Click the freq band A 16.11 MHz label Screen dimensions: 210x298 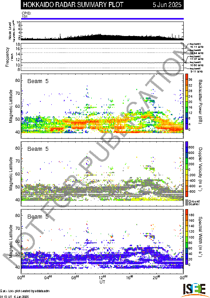(197, 45)
